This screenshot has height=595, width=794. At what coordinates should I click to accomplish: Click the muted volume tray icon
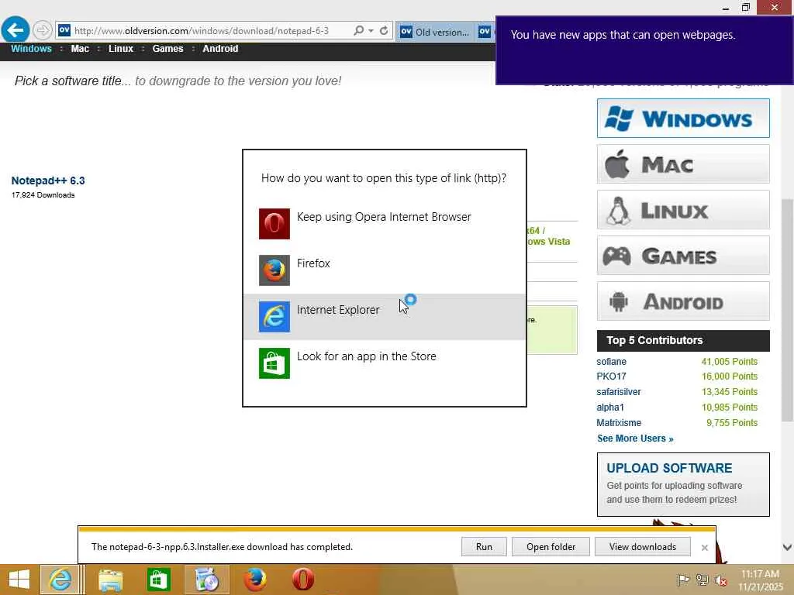pos(720,580)
